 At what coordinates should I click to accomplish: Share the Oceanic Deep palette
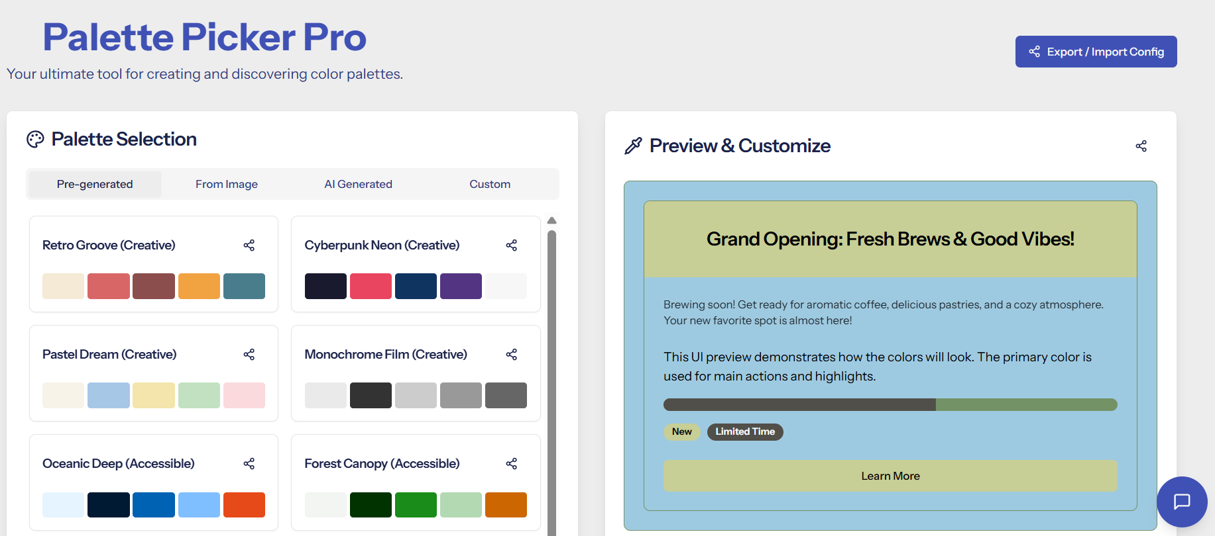point(249,464)
